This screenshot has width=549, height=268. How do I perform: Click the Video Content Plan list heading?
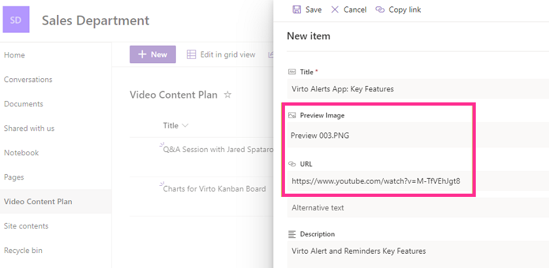[x=174, y=95]
